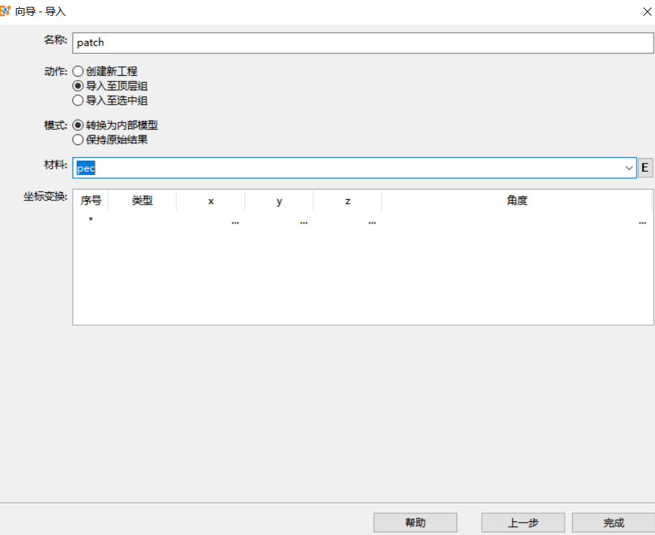The height and width of the screenshot is (535, 655).
Task: Click the 材料 combo box text pec
Action: pos(86,168)
